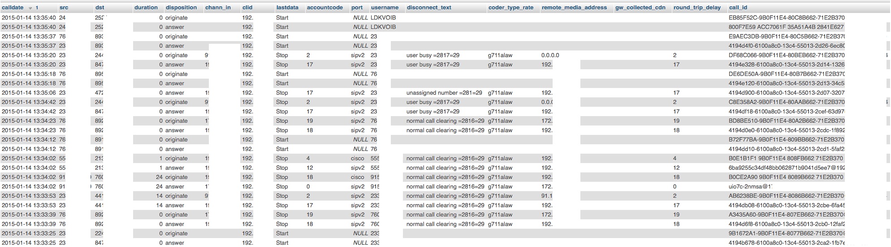Sort by round_trip_delay column header
The height and width of the screenshot is (247, 891).
(x=697, y=8)
